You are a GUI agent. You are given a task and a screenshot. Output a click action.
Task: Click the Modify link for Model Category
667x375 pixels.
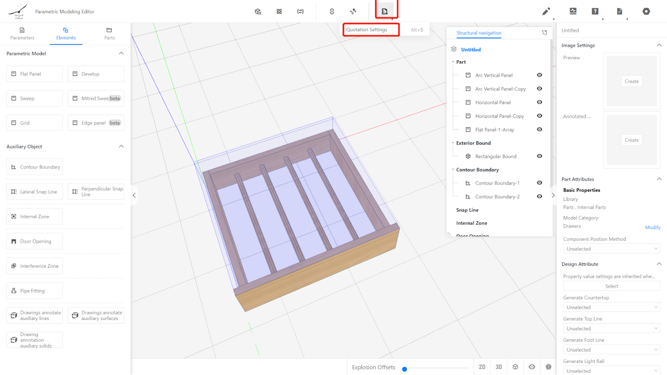pyautogui.click(x=652, y=227)
